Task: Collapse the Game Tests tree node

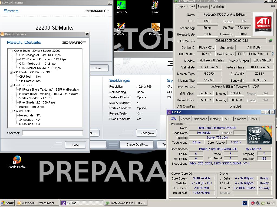Action: 11,51
